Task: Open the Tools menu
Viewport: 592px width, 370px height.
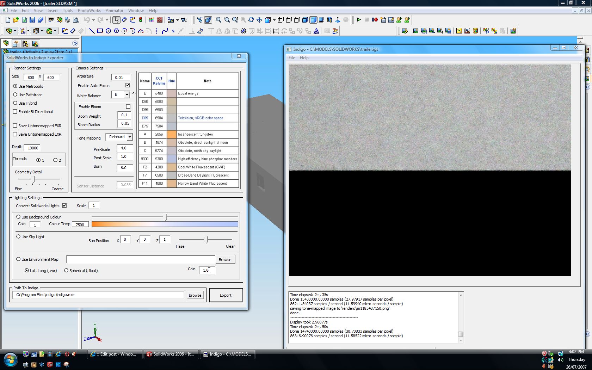Action: pos(68,11)
